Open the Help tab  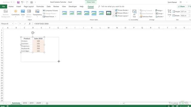(81, 7)
